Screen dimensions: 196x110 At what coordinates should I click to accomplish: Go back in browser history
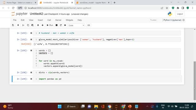pyautogui.click(x=3, y=8)
